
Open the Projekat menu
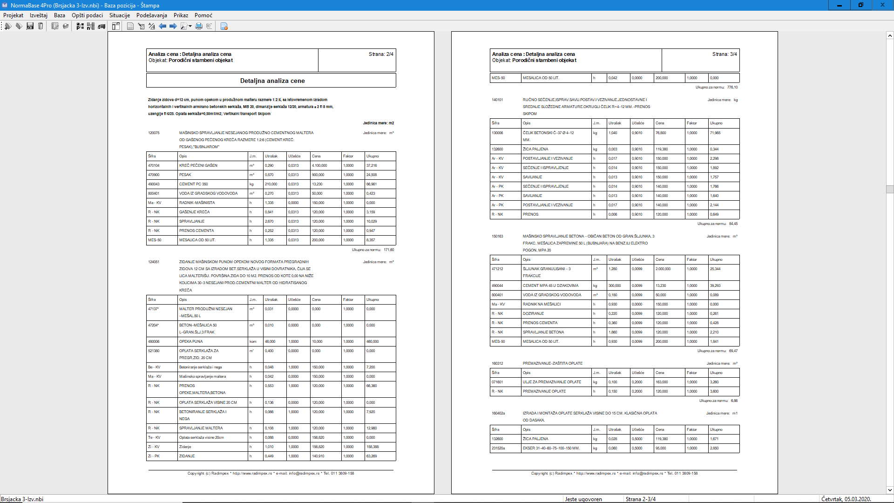(x=13, y=15)
